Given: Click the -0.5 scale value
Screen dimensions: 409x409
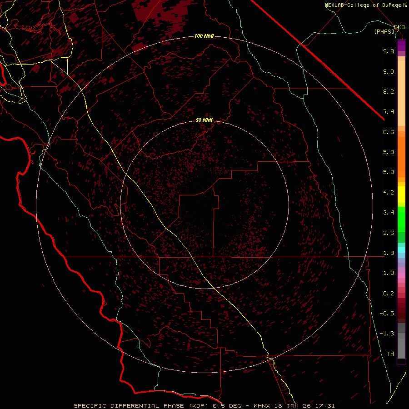Looking at the screenshot, I should click(x=387, y=314).
